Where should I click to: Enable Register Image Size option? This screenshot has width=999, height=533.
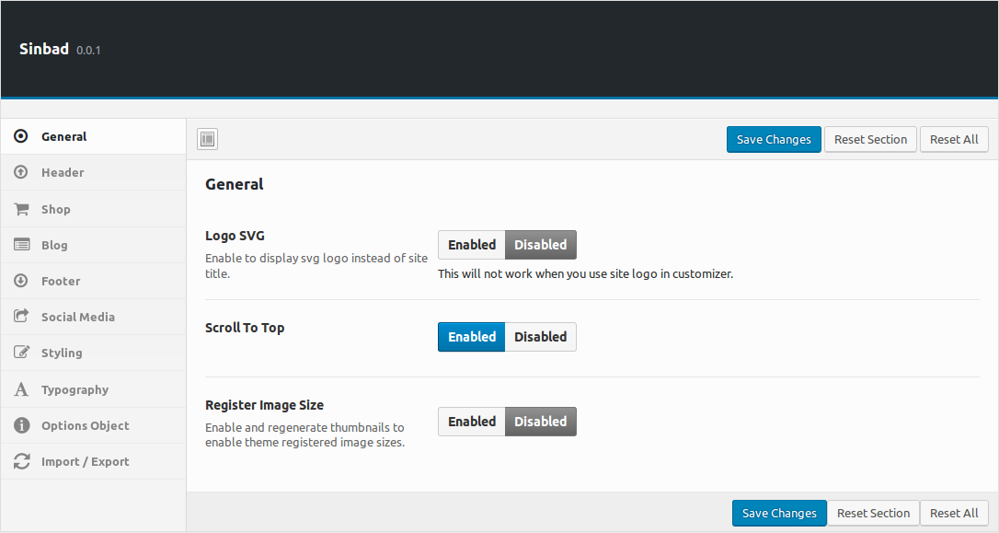(472, 422)
